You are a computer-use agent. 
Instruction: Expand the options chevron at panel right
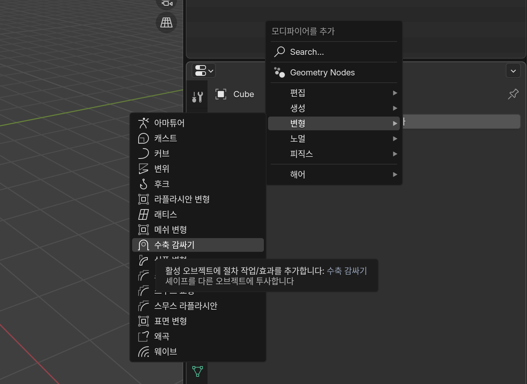pyautogui.click(x=513, y=71)
